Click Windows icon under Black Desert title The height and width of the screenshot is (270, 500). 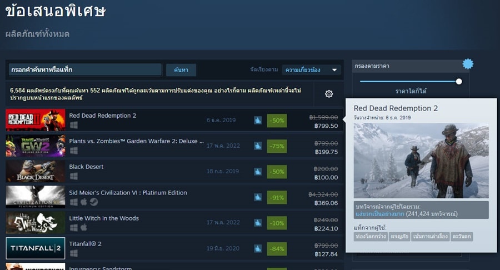[x=74, y=176]
